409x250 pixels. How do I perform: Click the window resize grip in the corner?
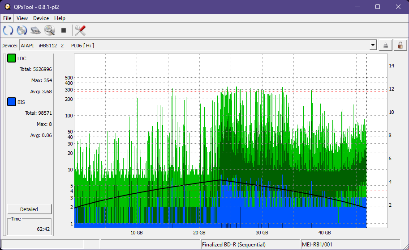405,246
